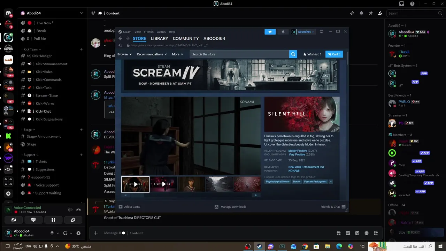Open Steam menu in Steam menu bar
446x251 pixels.
127,32
